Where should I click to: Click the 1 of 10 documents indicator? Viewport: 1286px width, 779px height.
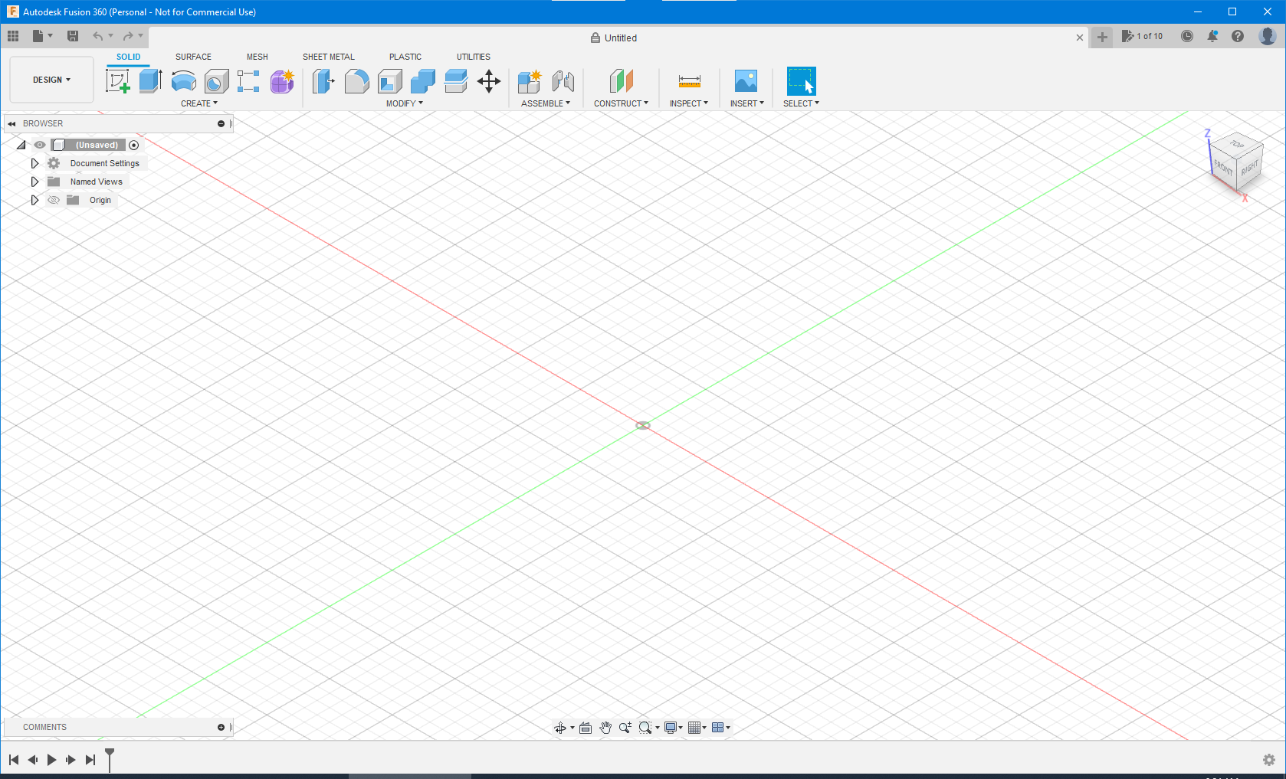point(1142,36)
